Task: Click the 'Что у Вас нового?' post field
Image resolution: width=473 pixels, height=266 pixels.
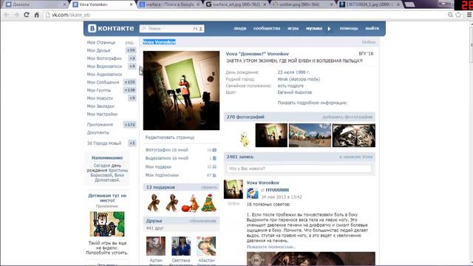Action: [299, 168]
